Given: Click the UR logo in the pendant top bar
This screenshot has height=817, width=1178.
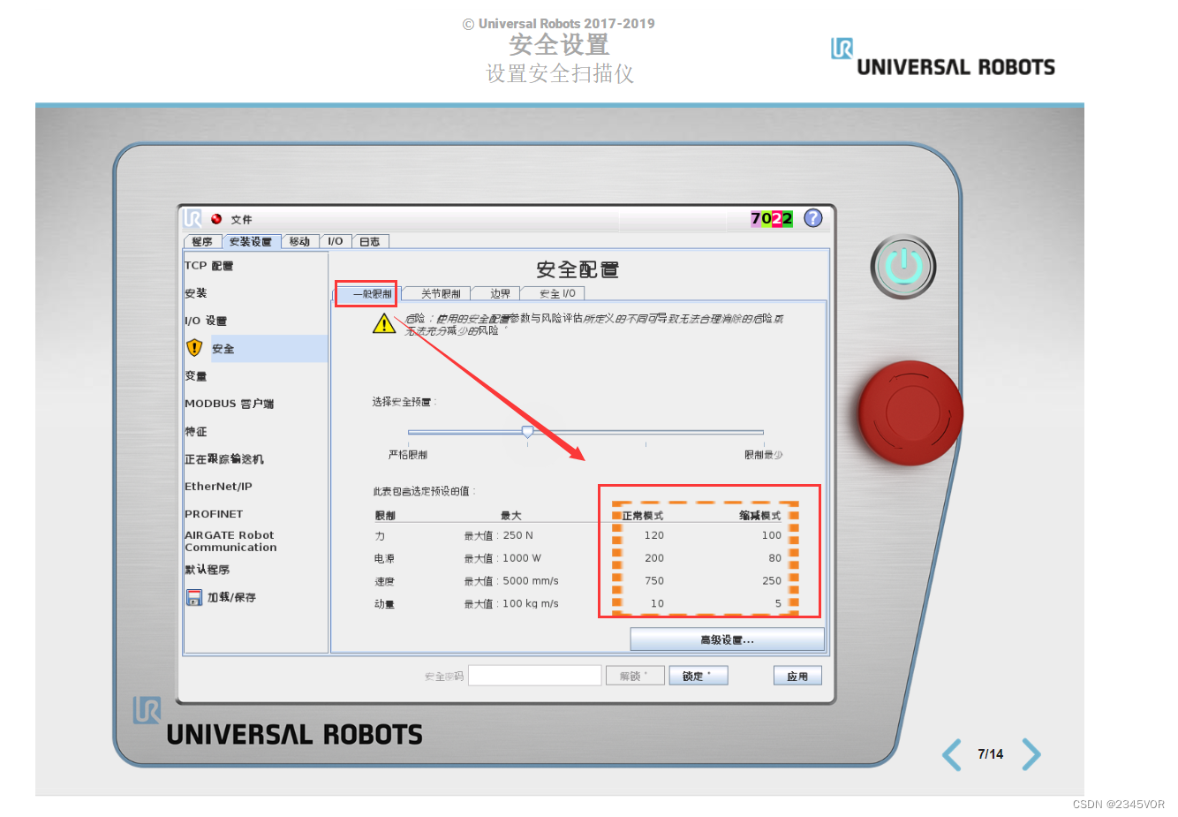Looking at the screenshot, I should 193,218.
